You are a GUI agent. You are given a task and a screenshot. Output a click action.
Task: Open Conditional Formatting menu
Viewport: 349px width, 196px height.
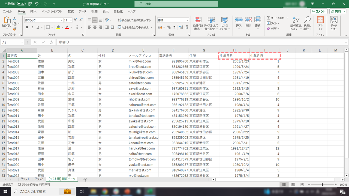pos(198,24)
